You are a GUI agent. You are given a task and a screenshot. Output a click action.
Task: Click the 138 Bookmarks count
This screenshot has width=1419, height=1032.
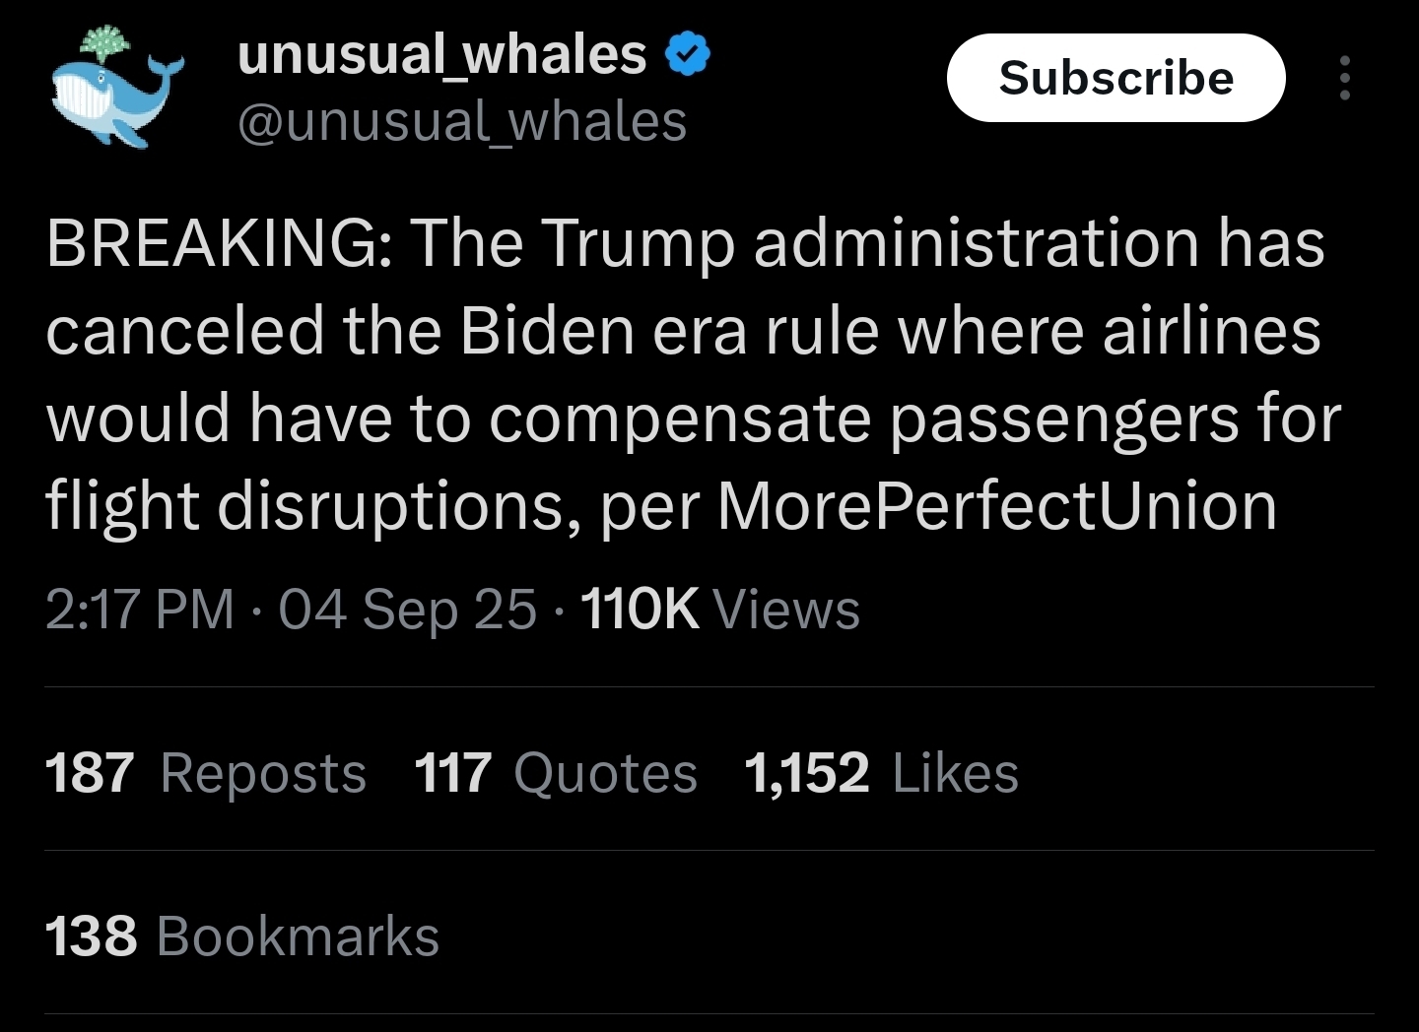click(x=242, y=935)
